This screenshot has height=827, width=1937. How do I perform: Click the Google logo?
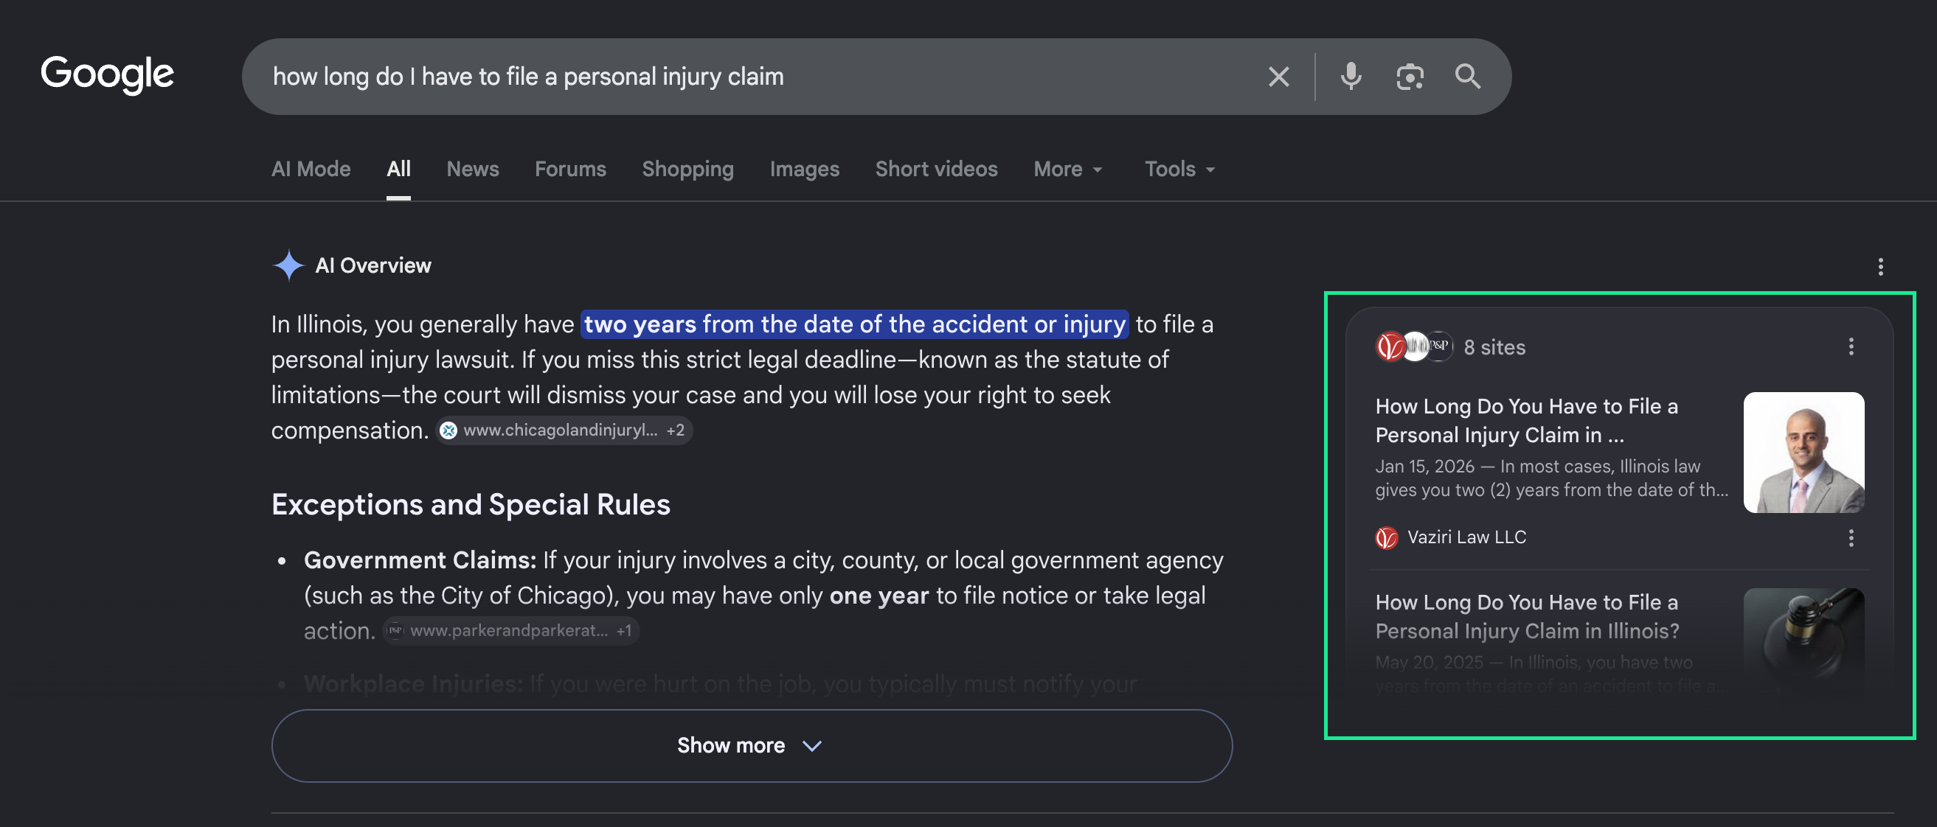[x=107, y=75]
